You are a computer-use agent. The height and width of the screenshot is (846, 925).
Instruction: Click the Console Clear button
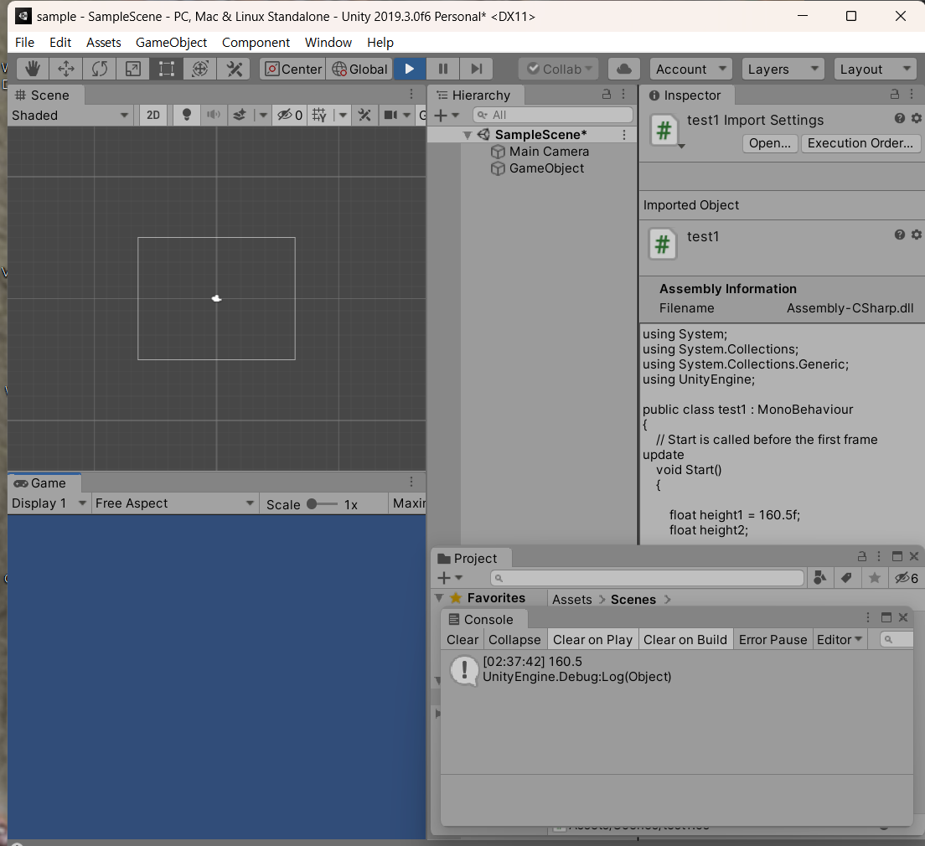coord(462,639)
